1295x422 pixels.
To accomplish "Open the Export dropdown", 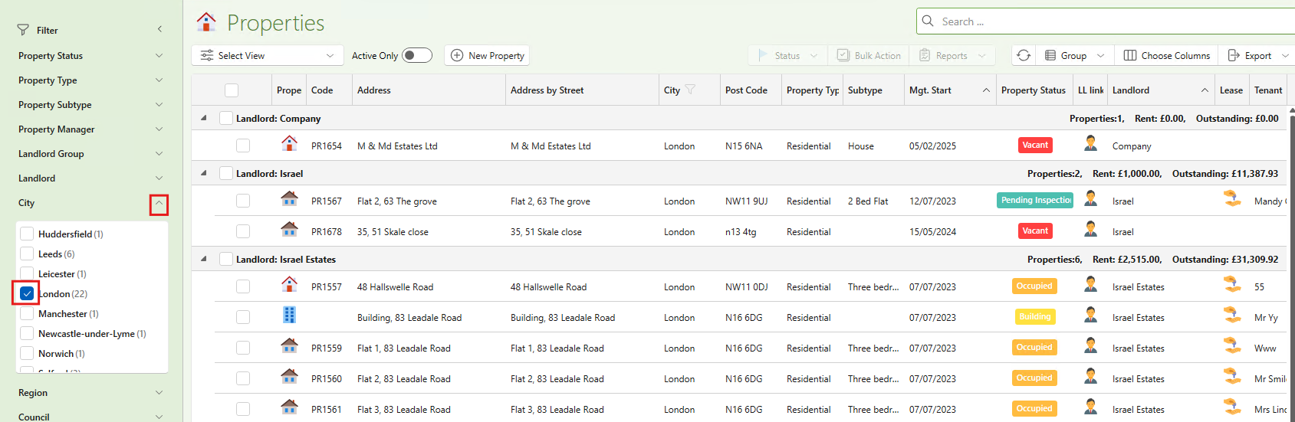I will (1257, 55).
